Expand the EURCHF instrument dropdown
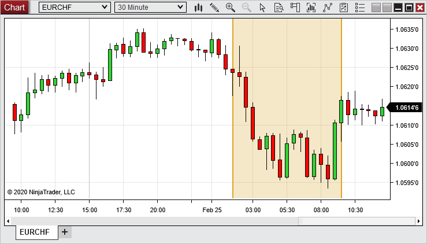The image size is (427, 244). [104, 8]
